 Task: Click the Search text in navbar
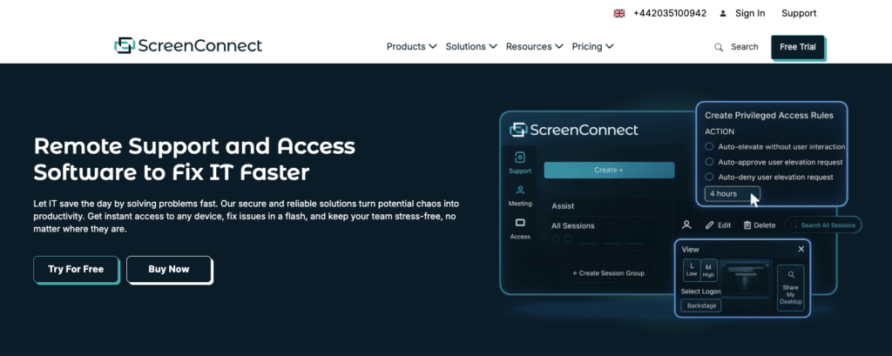pos(744,47)
